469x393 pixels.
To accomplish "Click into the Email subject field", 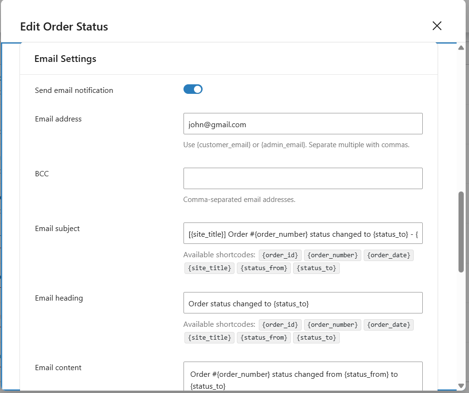I will (x=303, y=233).
